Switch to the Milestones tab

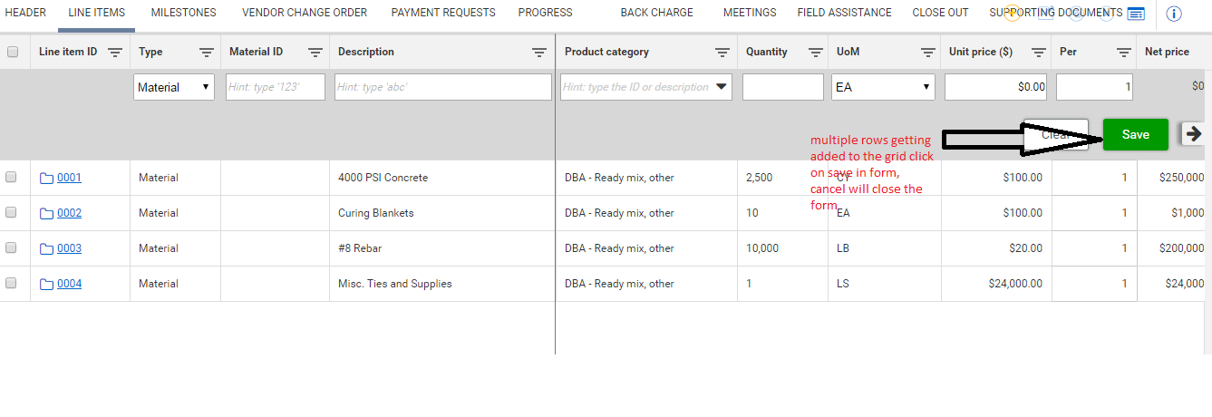point(183,13)
